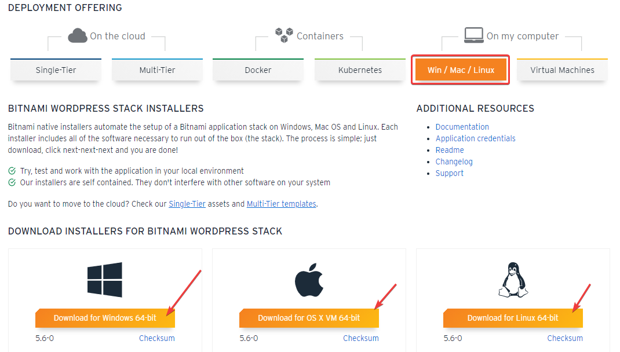620x352 pixels.
Task: Open the Documentation link
Action: pyautogui.click(x=462, y=126)
